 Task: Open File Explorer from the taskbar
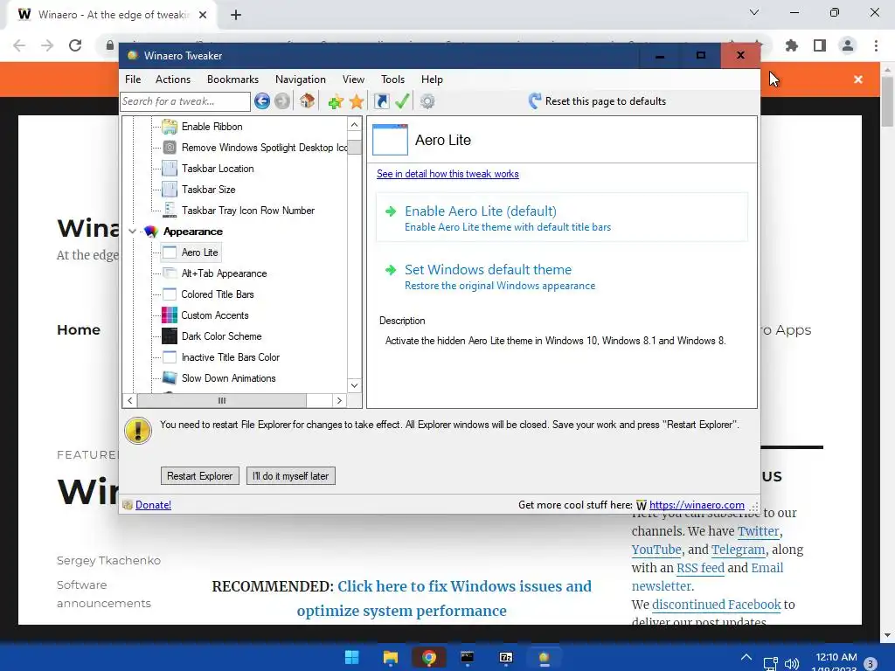click(391, 658)
